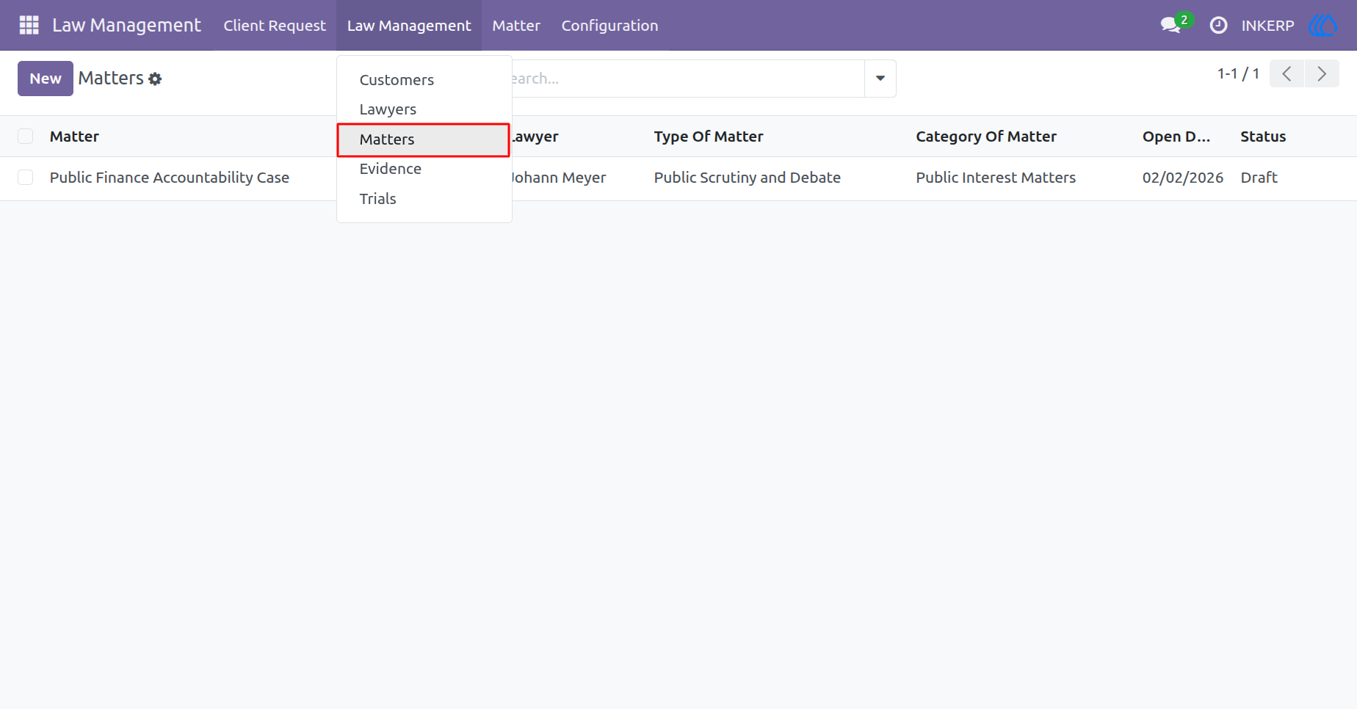Click the Johann Meyer lawyer cell
1357x709 pixels.
(x=559, y=178)
